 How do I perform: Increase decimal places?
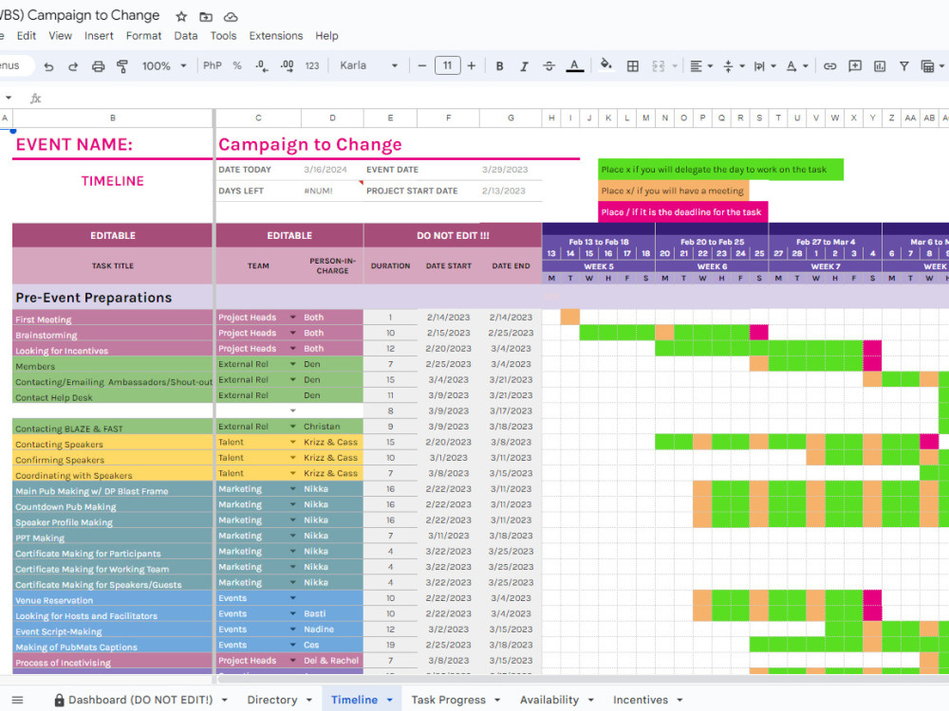pyautogui.click(x=287, y=66)
